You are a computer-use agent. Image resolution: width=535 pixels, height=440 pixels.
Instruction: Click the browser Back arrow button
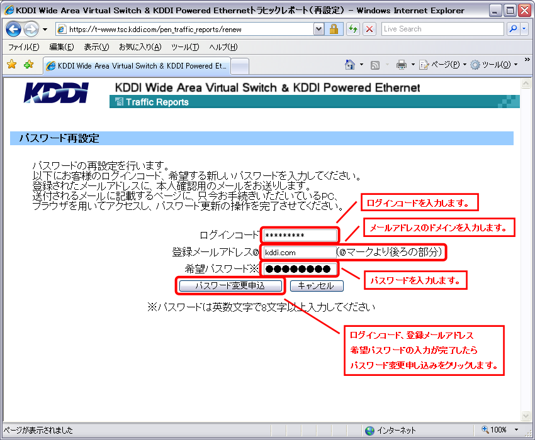(13, 30)
